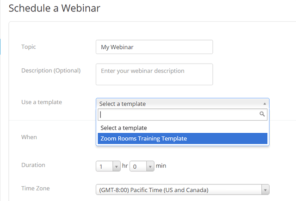This screenshot has width=296, height=201.
Task: Open the Pacific Time zone combo box
Action: [178, 189]
